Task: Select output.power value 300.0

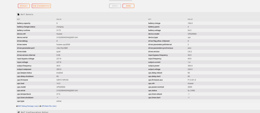Action: click(190, 66)
